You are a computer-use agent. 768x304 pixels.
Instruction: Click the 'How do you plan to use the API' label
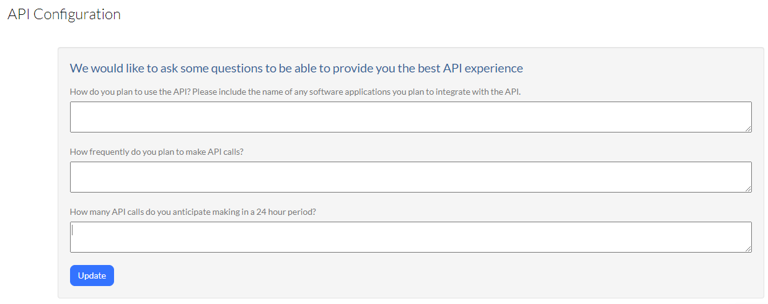[295, 92]
